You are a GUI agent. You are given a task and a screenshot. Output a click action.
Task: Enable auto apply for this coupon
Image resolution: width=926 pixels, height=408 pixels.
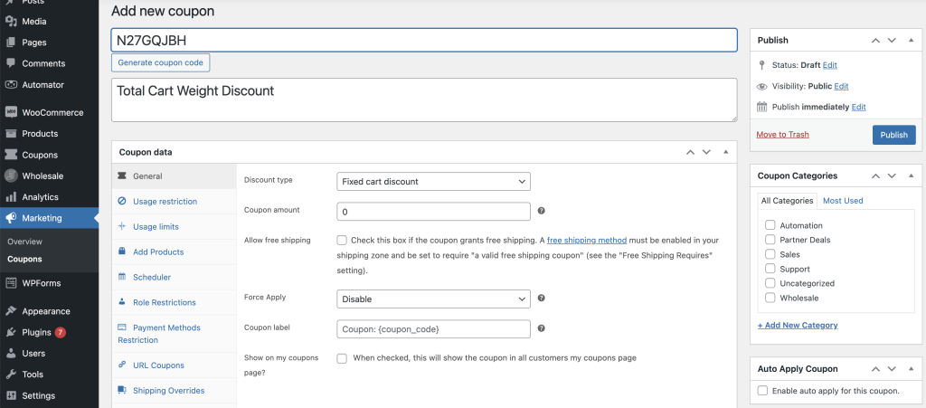tap(763, 390)
